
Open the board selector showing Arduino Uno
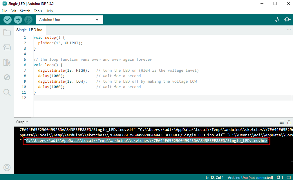(x=69, y=19)
